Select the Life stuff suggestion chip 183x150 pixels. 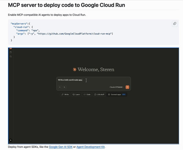point(99,94)
